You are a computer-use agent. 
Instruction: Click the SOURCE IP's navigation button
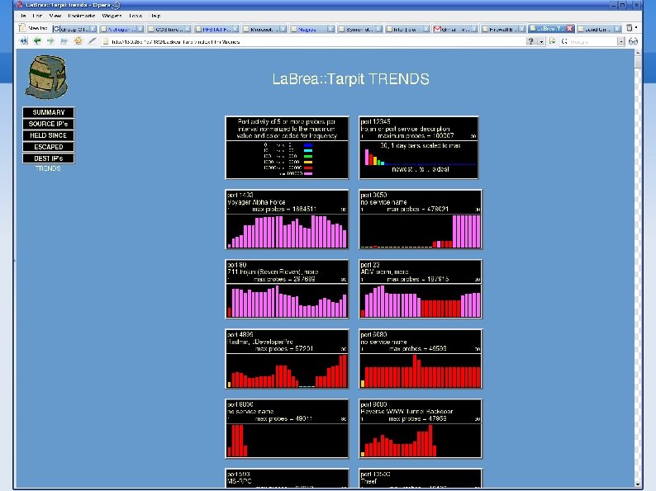pyautogui.click(x=49, y=124)
